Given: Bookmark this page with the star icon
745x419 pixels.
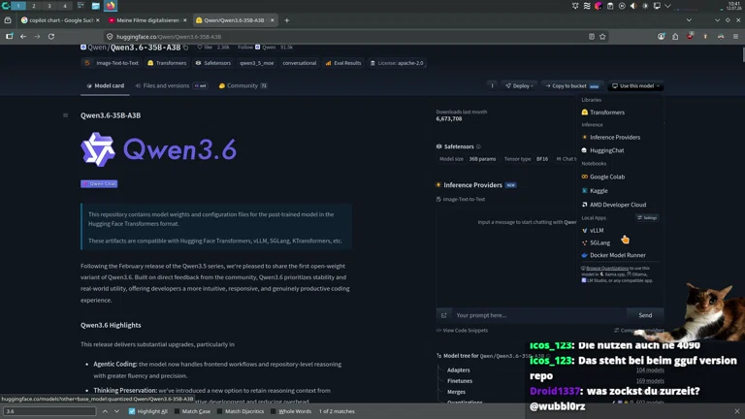Looking at the screenshot, I should click(x=602, y=37).
